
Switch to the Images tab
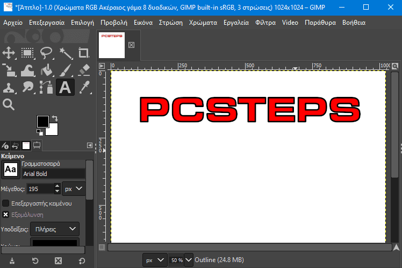point(26,146)
